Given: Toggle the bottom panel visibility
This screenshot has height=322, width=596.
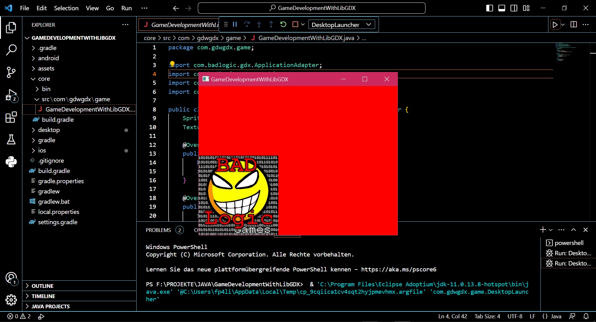Looking at the screenshot, I should (501, 8).
